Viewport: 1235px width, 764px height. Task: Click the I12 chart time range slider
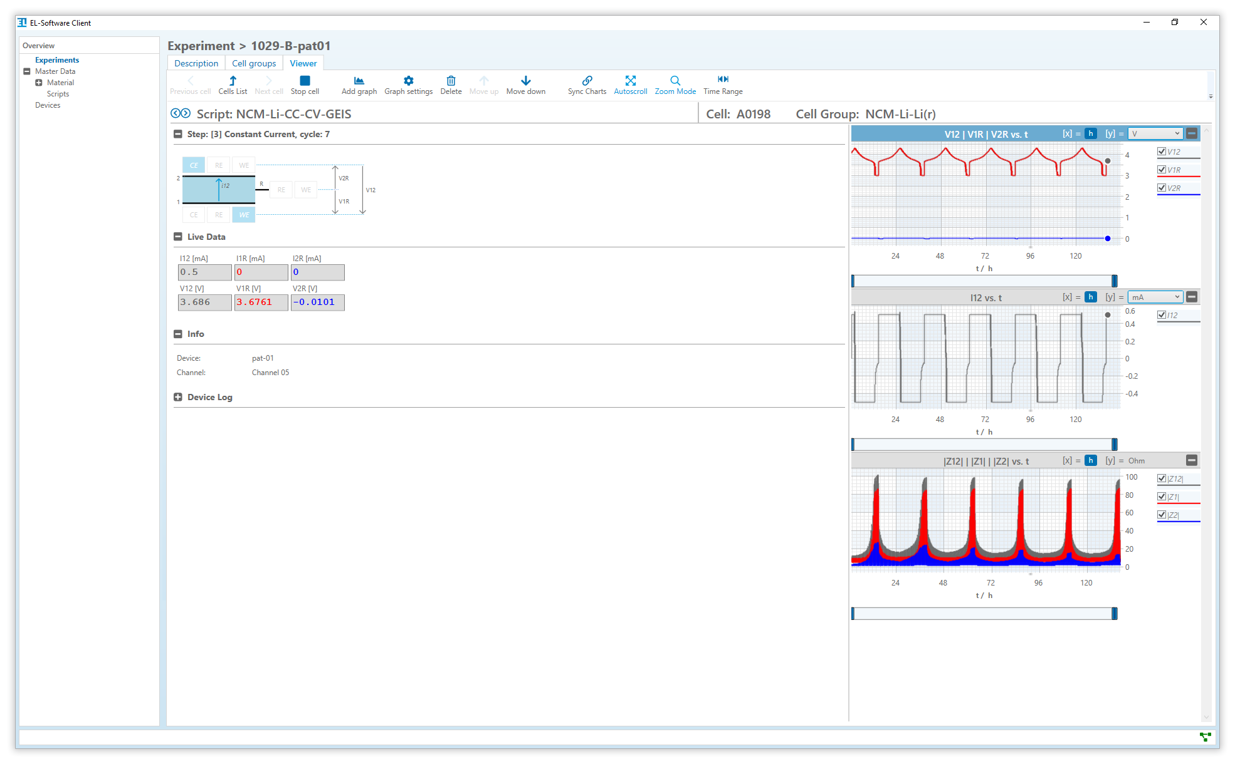984,444
